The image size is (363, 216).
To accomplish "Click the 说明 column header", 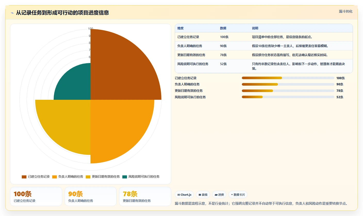I will 255,28.
